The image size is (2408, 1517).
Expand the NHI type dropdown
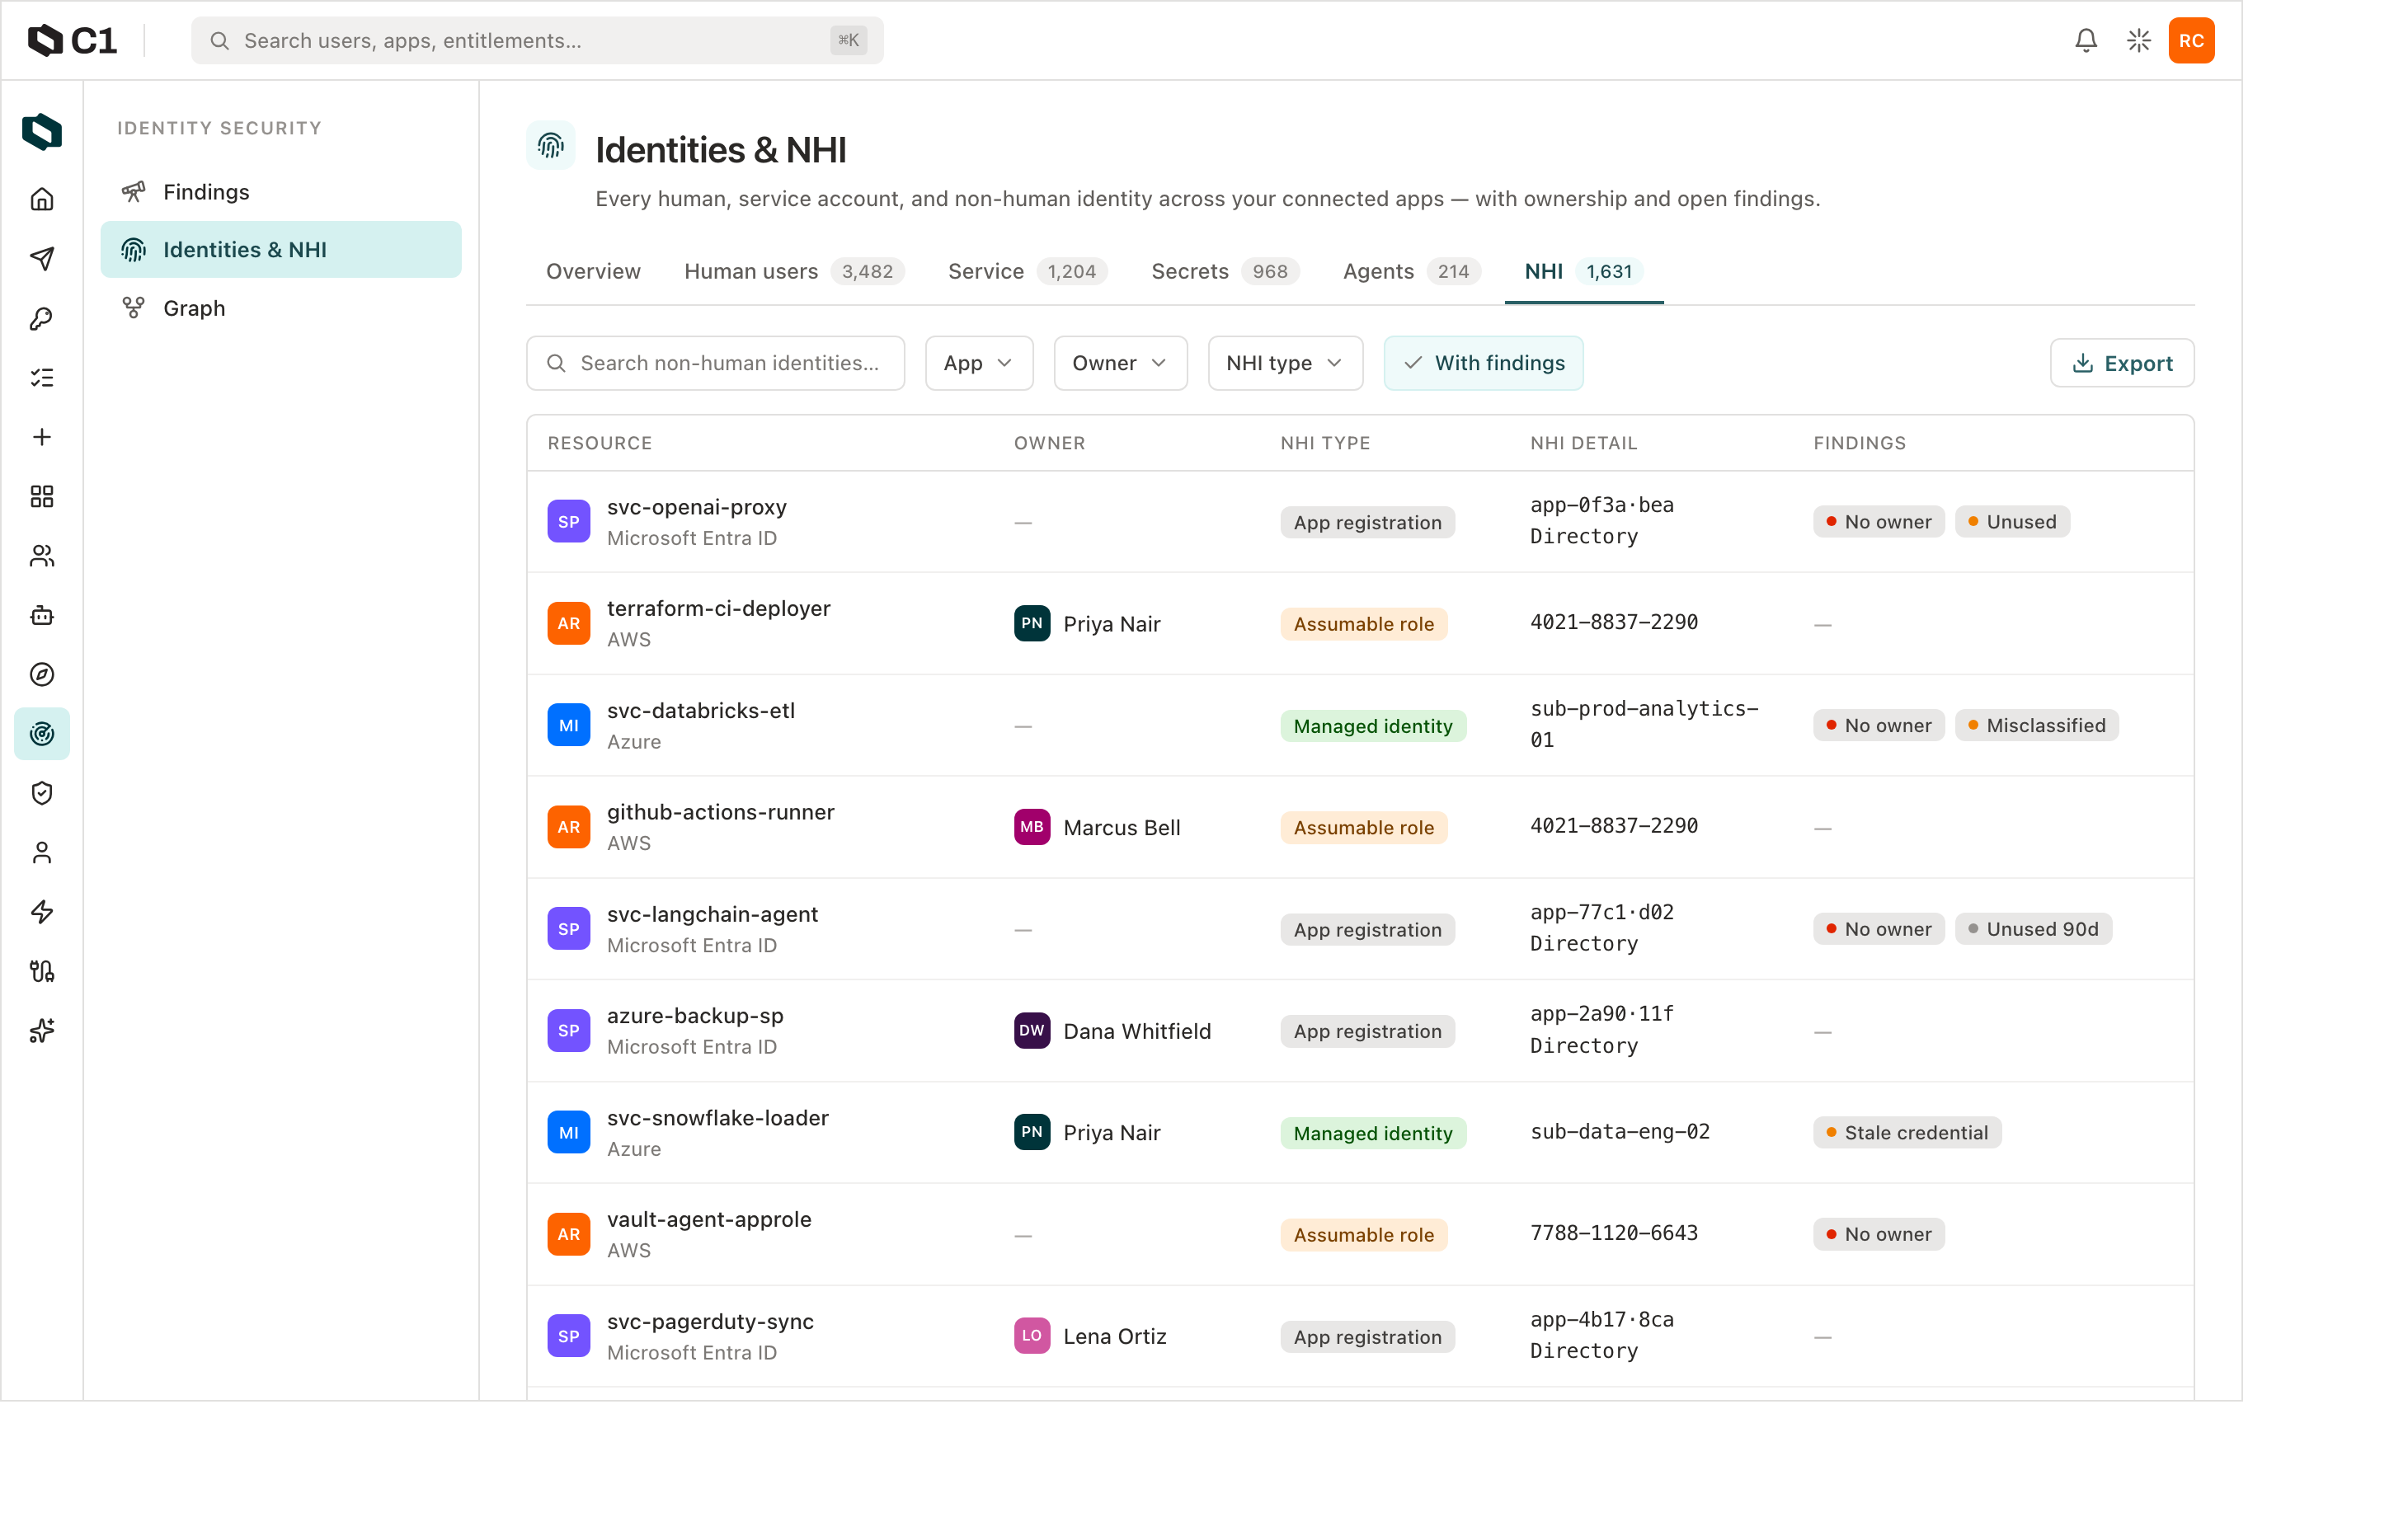pos(1285,363)
